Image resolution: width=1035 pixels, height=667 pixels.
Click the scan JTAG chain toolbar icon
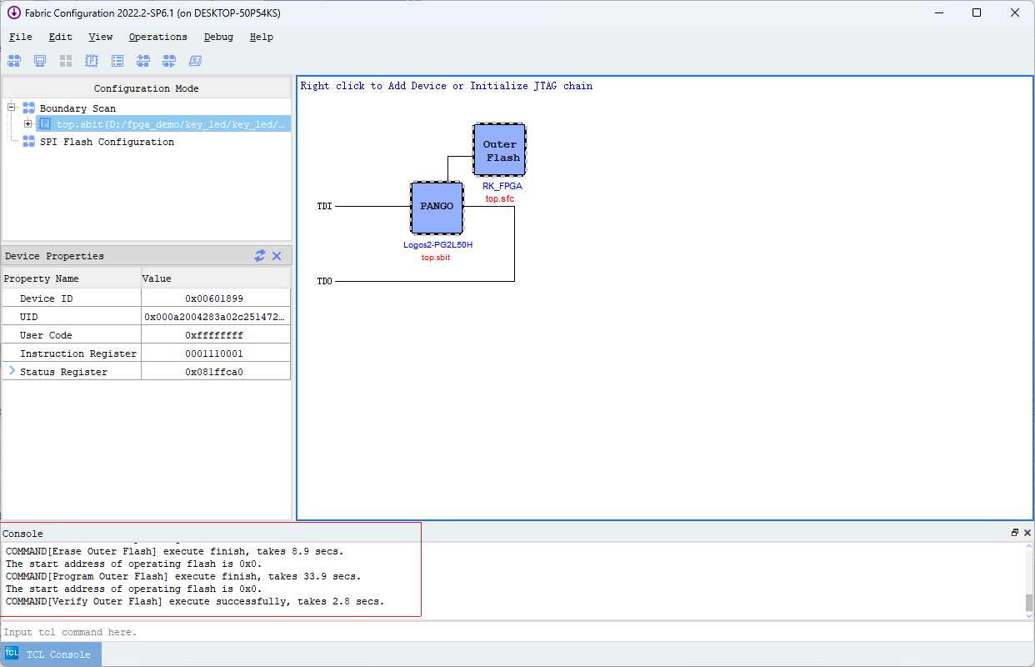coord(13,60)
